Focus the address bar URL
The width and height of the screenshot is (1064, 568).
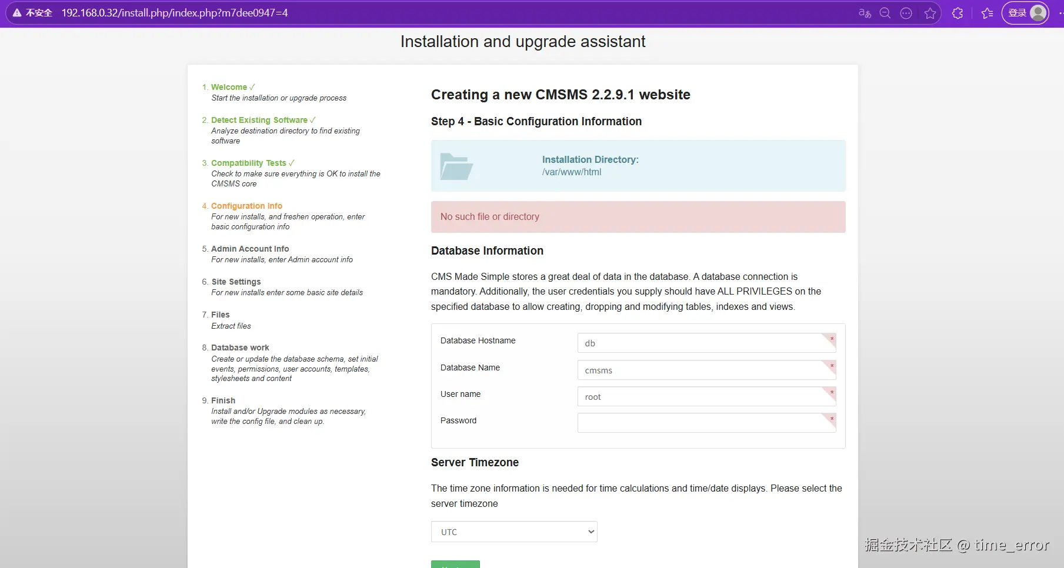coord(175,13)
